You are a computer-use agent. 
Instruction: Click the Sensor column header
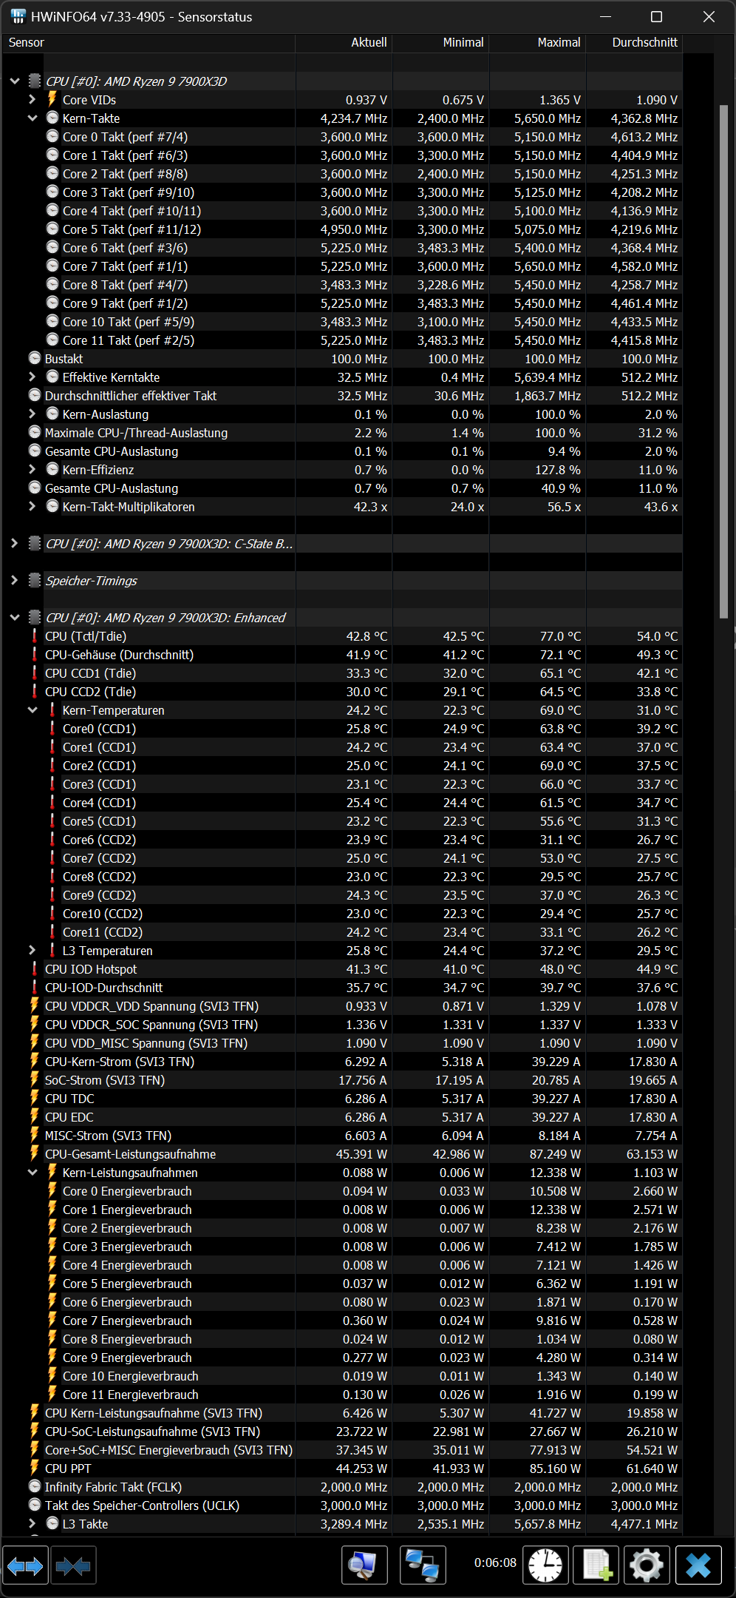click(x=149, y=43)
